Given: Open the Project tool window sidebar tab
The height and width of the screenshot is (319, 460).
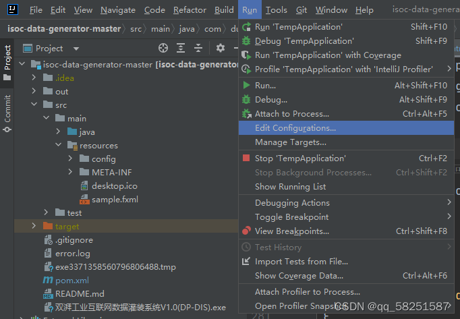Looking at the screenshot, I should click(x=7, y=63).
